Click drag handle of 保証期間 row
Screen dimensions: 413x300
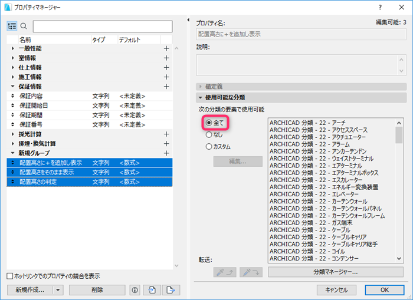(x=12, y=115)
